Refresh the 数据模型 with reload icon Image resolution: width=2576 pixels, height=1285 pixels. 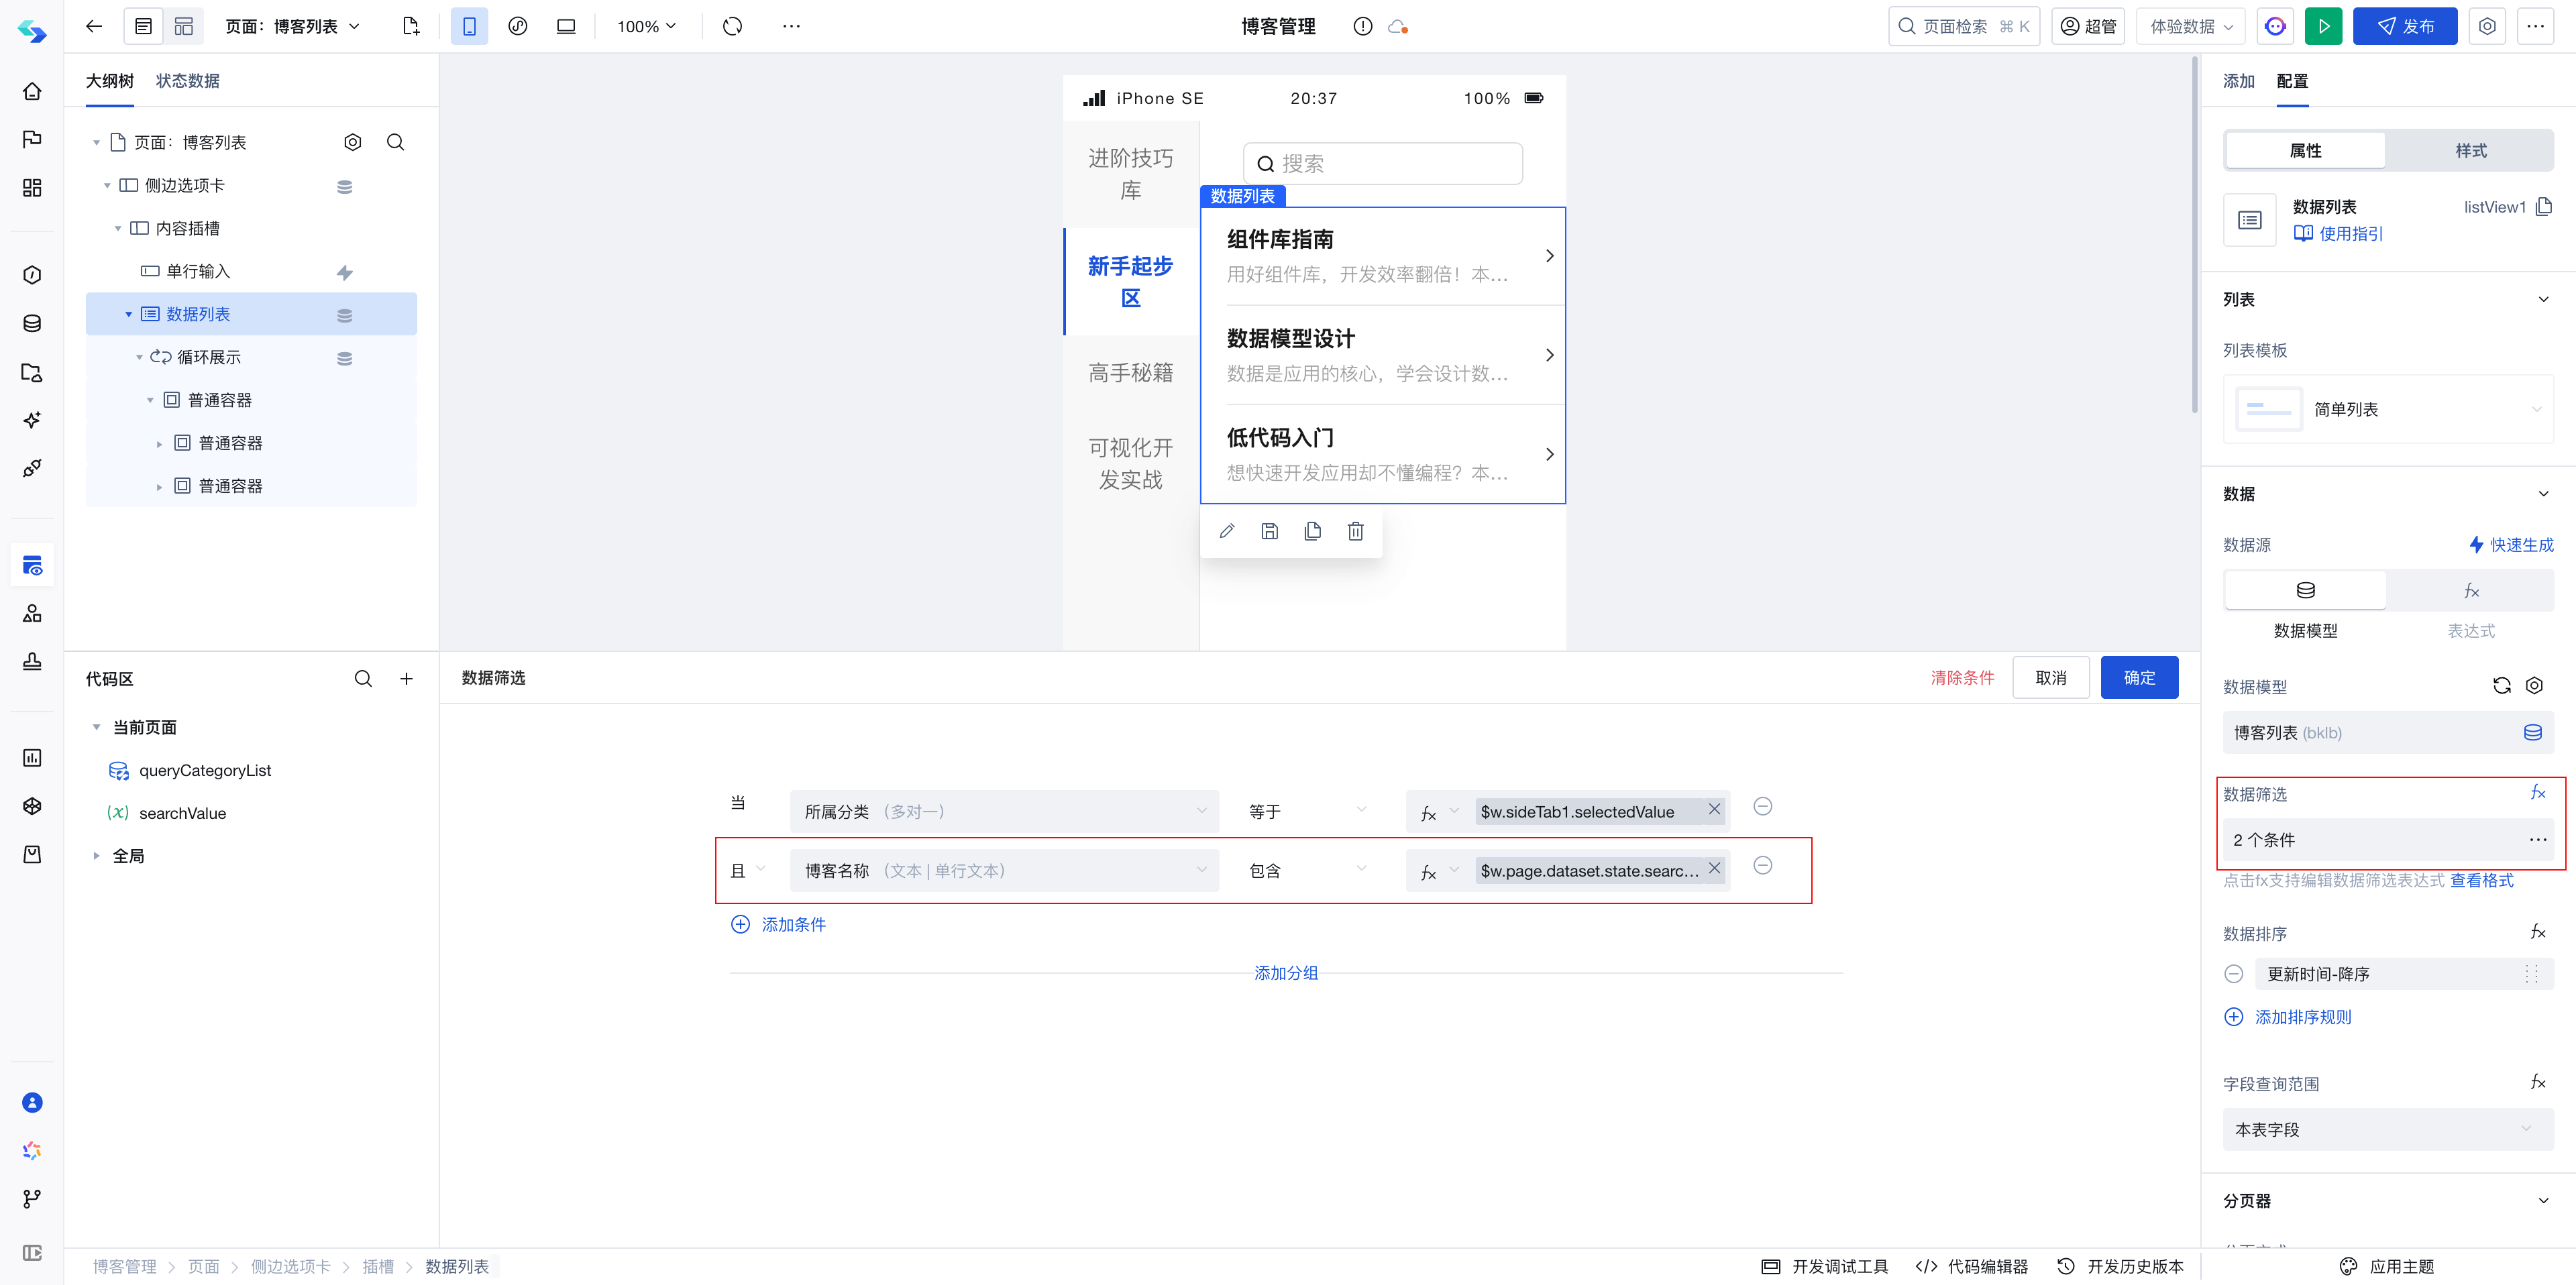point(2502,686)
